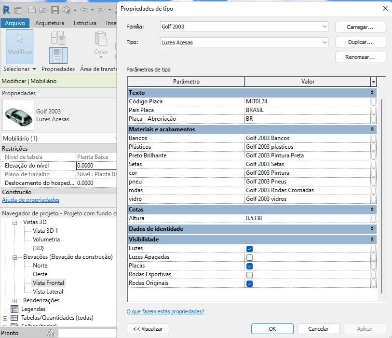Image resolution: width=392 pixels, height=338 pixels.
Task: Uncheck the Placas checkbox
Action: 249,266
